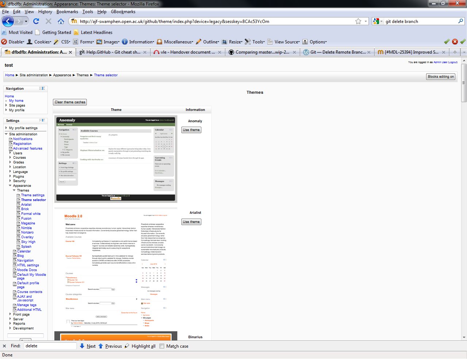
Task: Open the Information developer toolbar menu
Action: click(x=138, y=42)
